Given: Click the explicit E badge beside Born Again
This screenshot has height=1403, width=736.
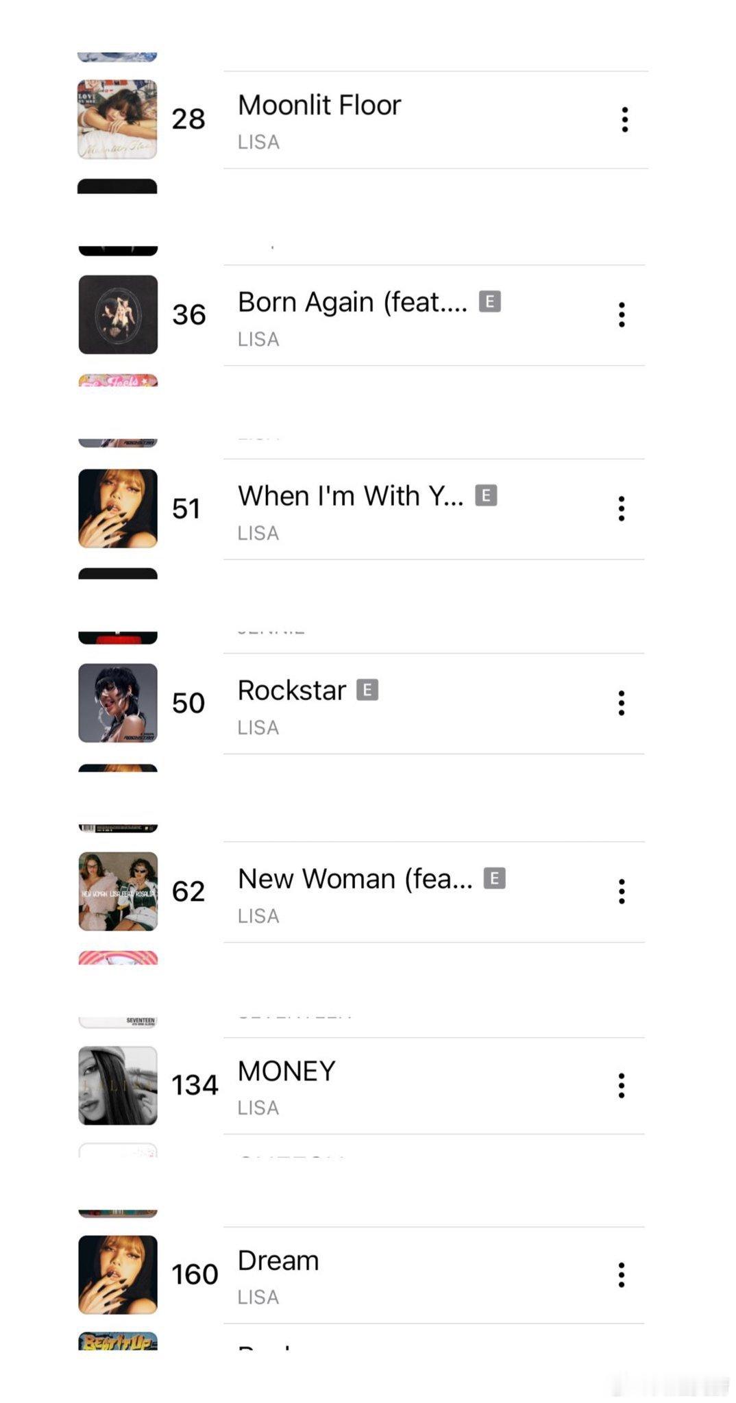Looking at the screenshot, I should [489, 301].
